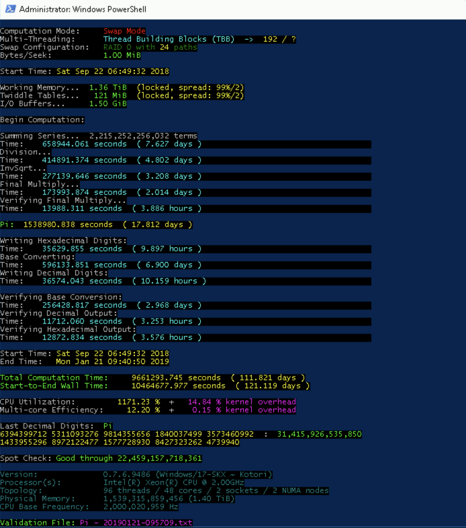The image size is (466, 528).
Task: Click the Pi 1538980.838 seconds line
Action: pos(96,224)
